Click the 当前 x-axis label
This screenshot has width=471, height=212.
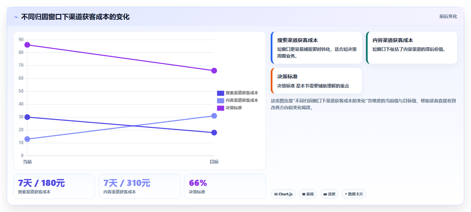pos(27,162)
